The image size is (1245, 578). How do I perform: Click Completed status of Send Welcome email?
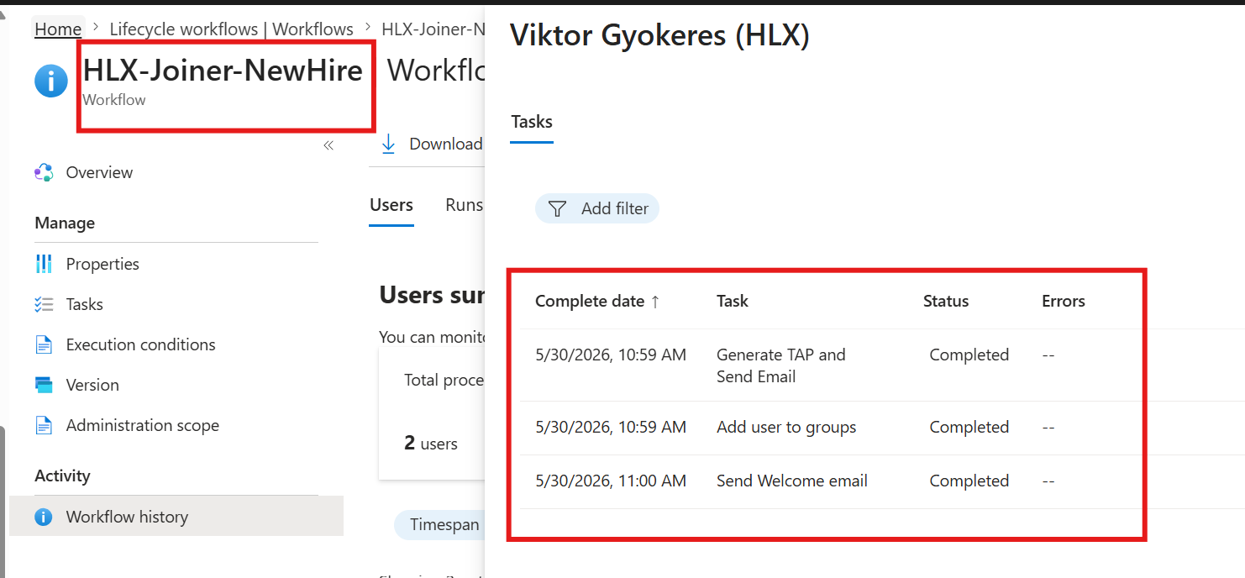click(x=969, y=481)
